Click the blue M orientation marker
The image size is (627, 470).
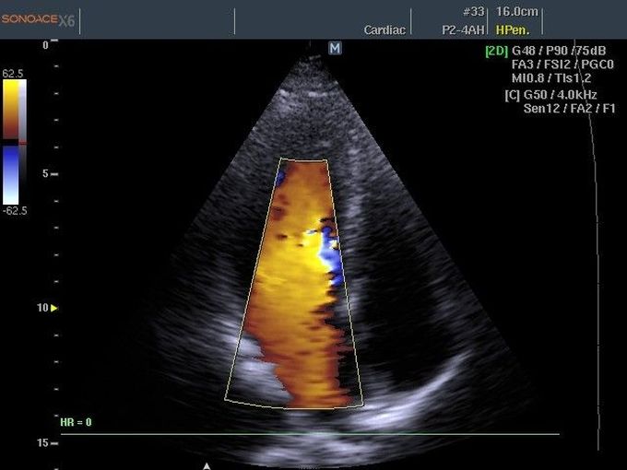(x=335, y=47)
